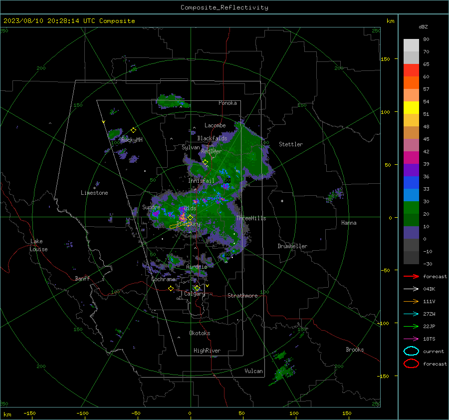Click the Strathmore city label
The image size is (449, 420).
coord(242,296)
